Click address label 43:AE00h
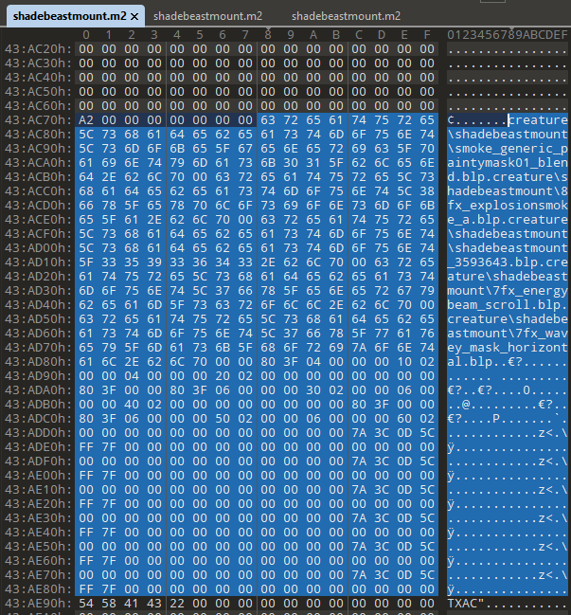The image size is (571, 615). pyautogui.click(x=38, y=476)
